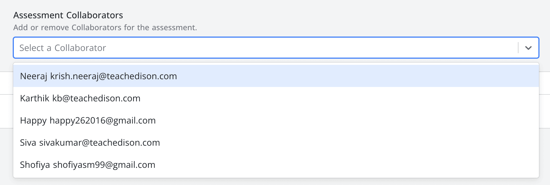Click the krish.neeraj@teachedison.com email entry
The height and width of the screenshot is (185, 550).
(113, 76)
